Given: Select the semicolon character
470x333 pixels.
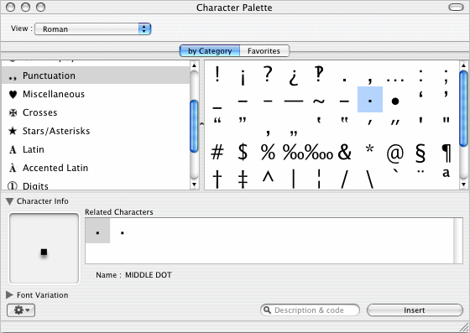Looking at the screenshot, I should [446, 76].
